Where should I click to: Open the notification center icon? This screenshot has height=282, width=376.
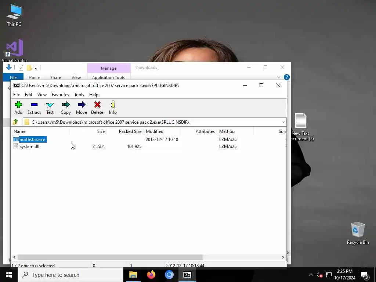coord(364,275)
